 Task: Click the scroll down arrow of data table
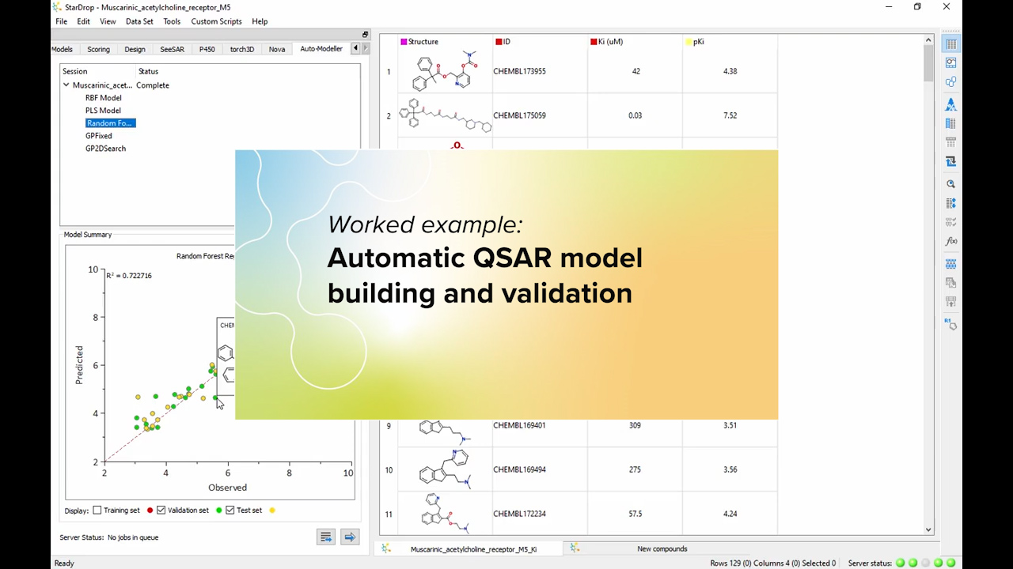tap(928, 530)
